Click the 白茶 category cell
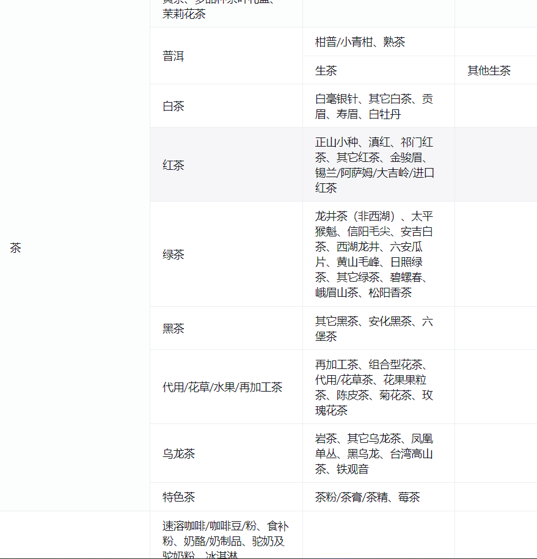 coord(174,106)
